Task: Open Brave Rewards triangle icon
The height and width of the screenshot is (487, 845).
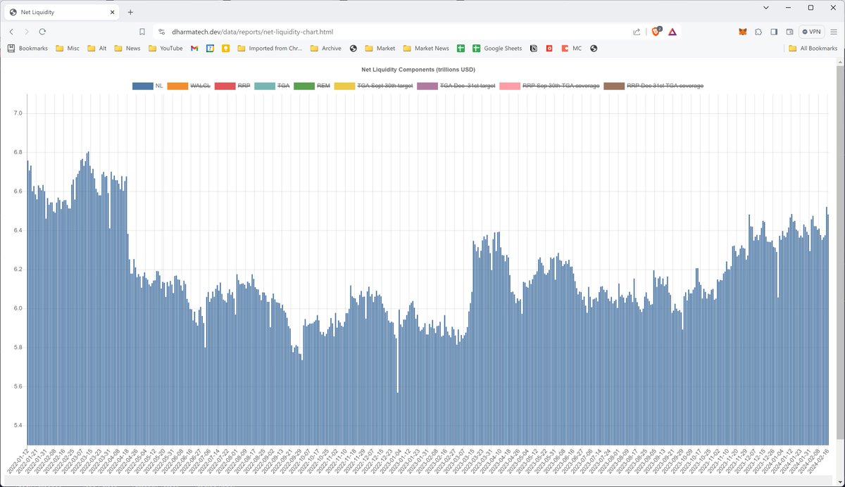Action: click(672, 32)
